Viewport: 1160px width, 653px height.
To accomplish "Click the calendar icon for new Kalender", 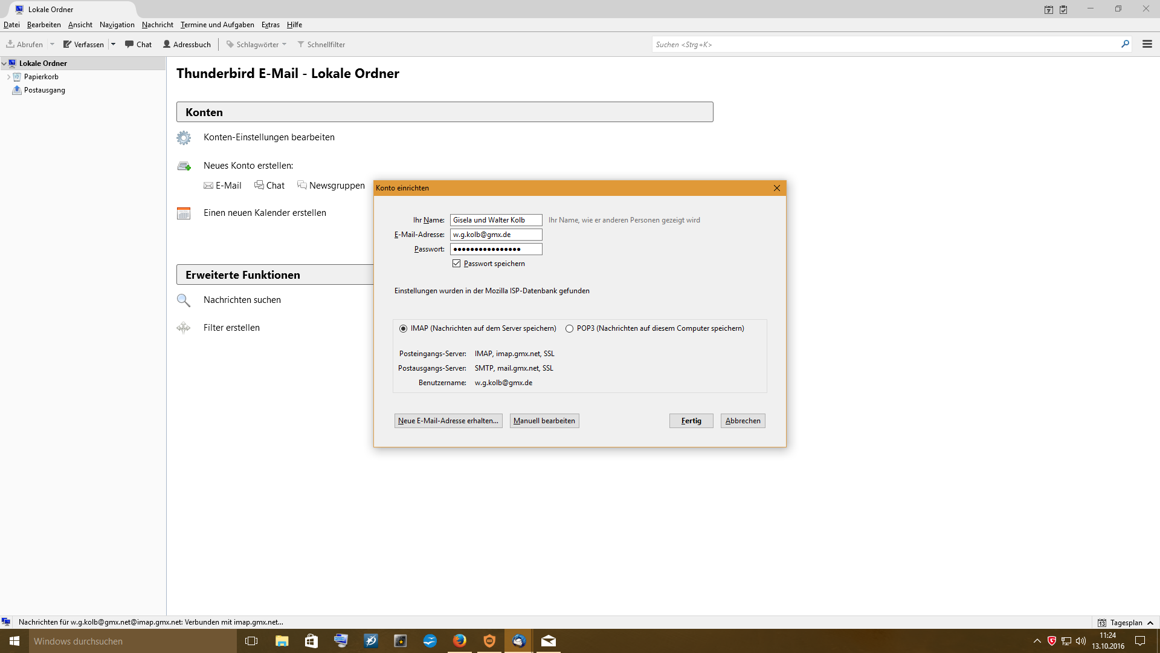I will pyautogui.click(x=184, y=213).
